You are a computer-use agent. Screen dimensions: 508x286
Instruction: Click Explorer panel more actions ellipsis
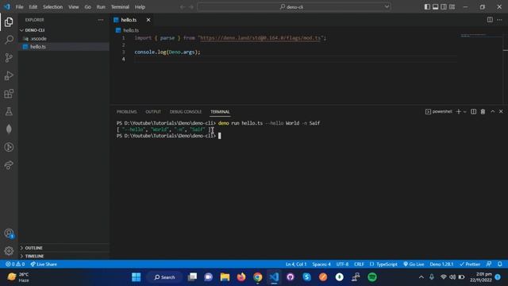[101, 20]
